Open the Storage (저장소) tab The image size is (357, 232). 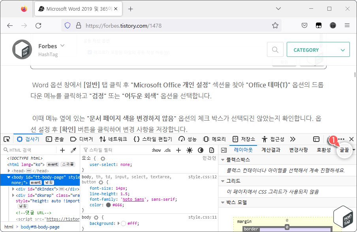pos(244,139)
